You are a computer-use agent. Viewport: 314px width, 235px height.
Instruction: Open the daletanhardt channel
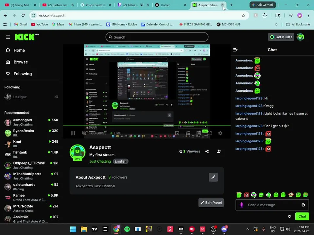(x=31, y=187)
